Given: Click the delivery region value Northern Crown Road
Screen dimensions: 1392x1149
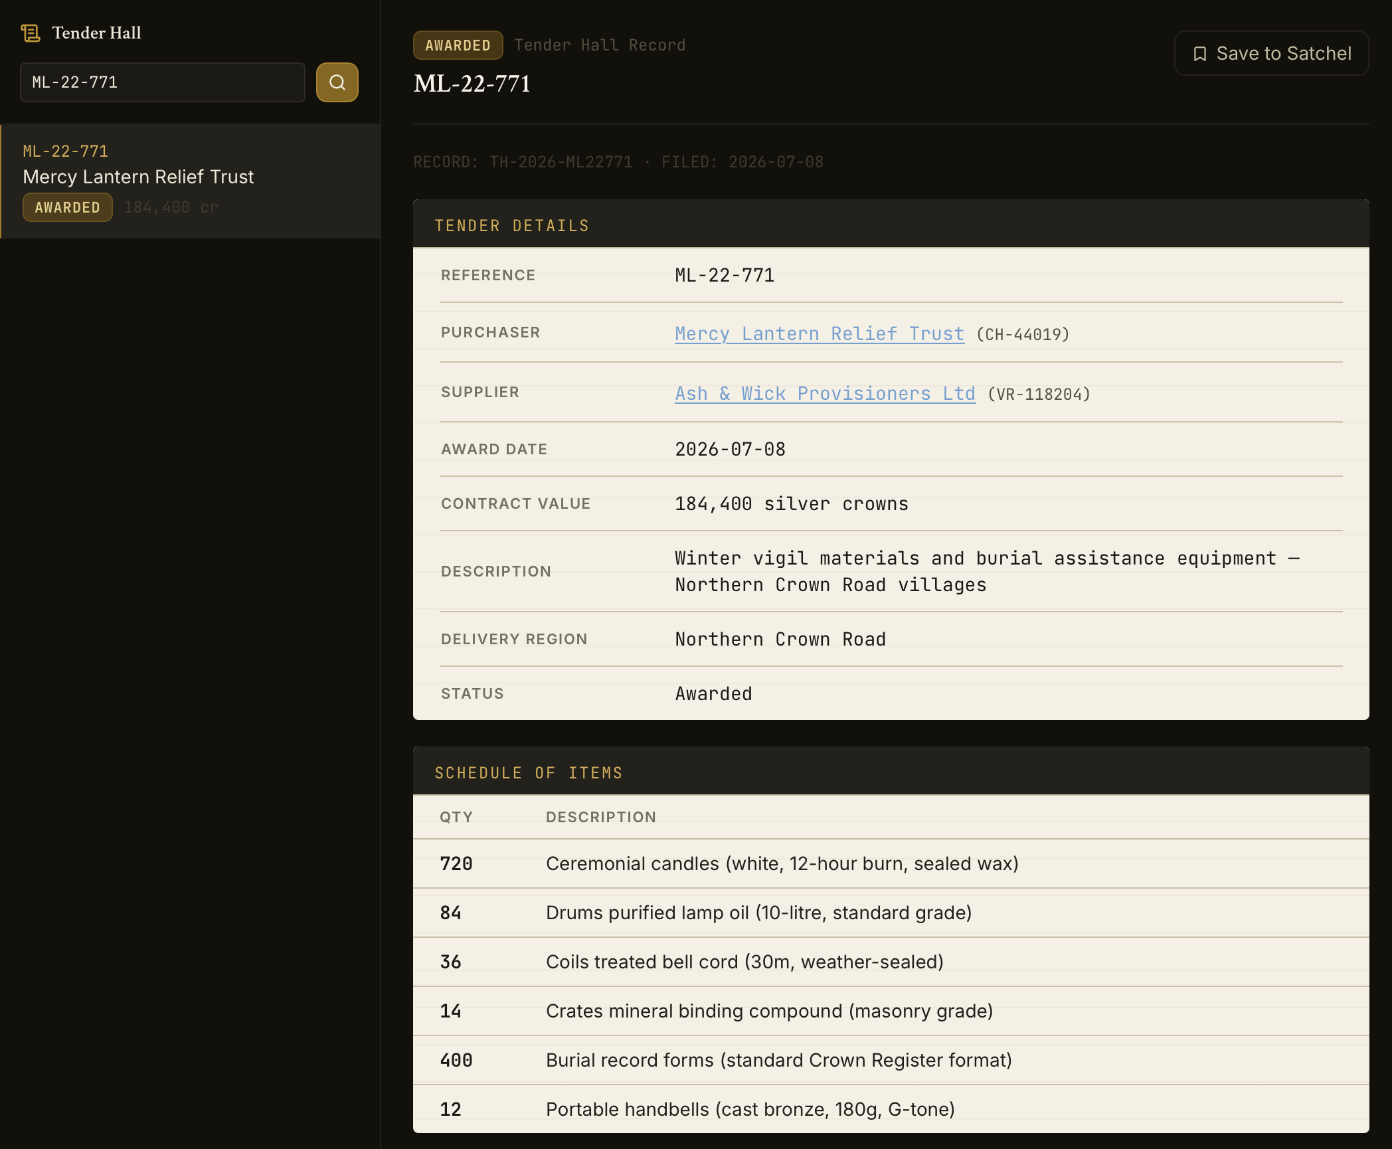Looking at the screenshot, I should tap(780, 639).
